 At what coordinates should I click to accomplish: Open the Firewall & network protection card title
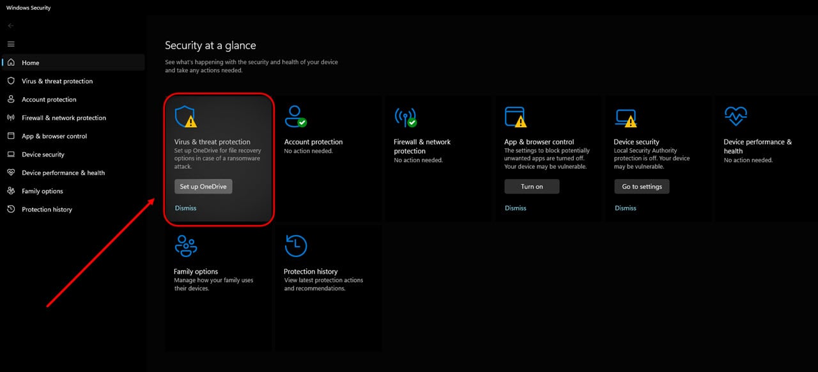point(422,146)
